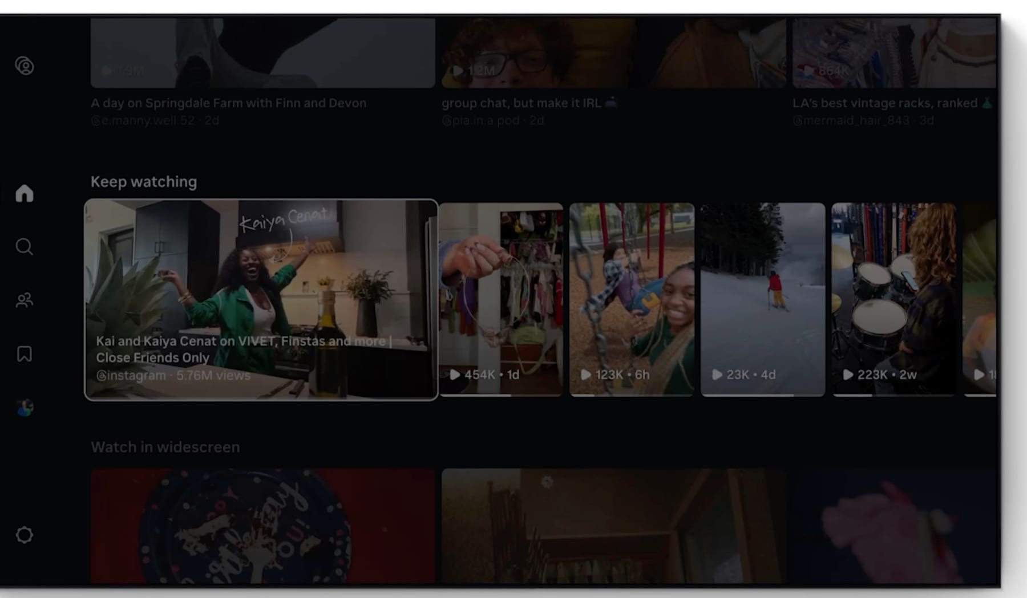Play the Kai and Kaiya Cenat video card
This screenshot has height=598, width=1027.
tap(261, 300)
